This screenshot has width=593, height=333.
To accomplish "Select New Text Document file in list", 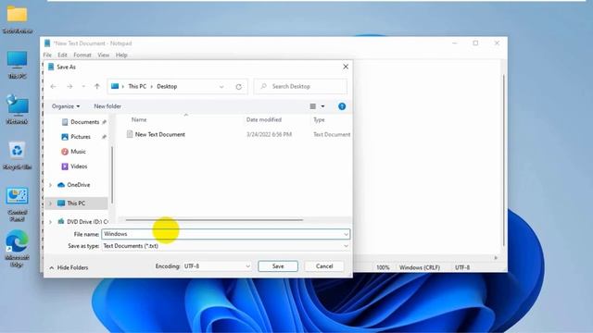I will click(x=160, y=134).
